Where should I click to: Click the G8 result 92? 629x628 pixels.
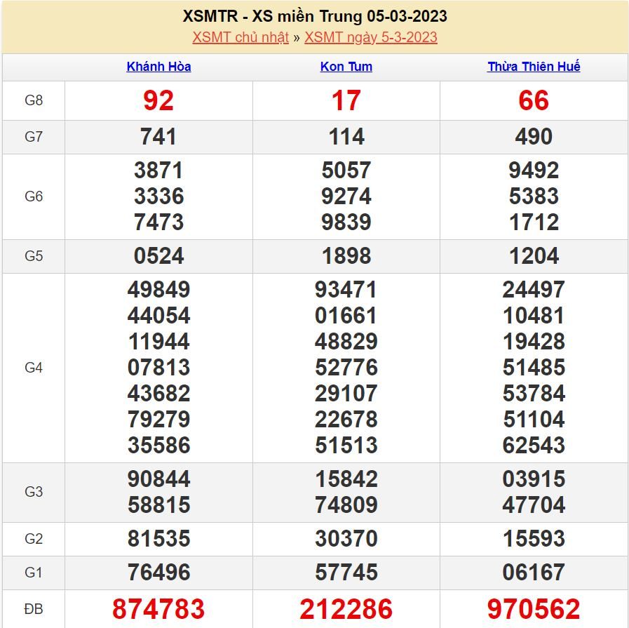tap(159, 100)
